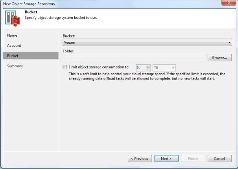Close the New Object Storage Repository window
The width and height of the screenshot is (238, 169).
pos(229,3)
